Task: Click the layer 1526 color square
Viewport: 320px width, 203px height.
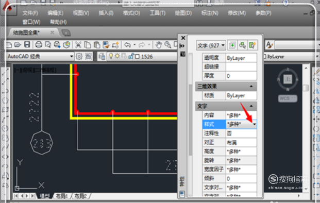Action: pyautogui.click(x=138, y=56)
